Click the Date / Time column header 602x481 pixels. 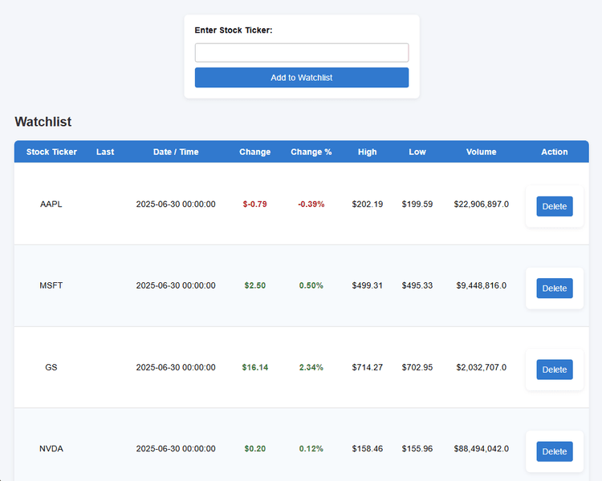coord(176,152)
